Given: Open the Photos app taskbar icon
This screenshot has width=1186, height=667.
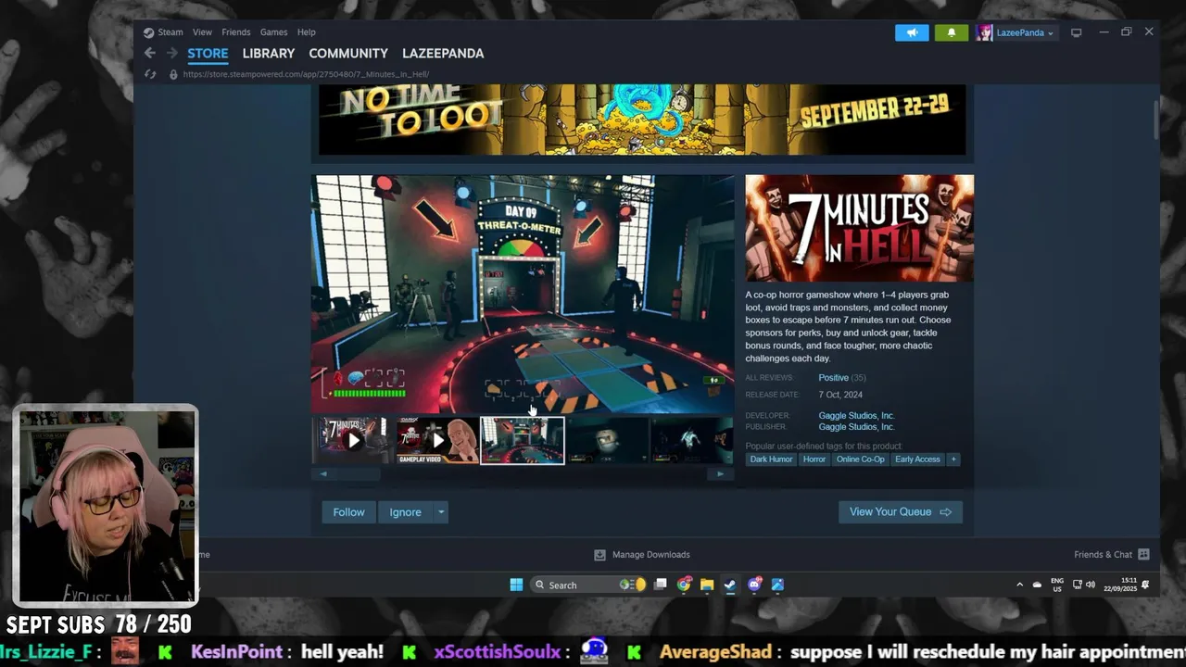Looking at the screenshot, I should click(777, 585).
